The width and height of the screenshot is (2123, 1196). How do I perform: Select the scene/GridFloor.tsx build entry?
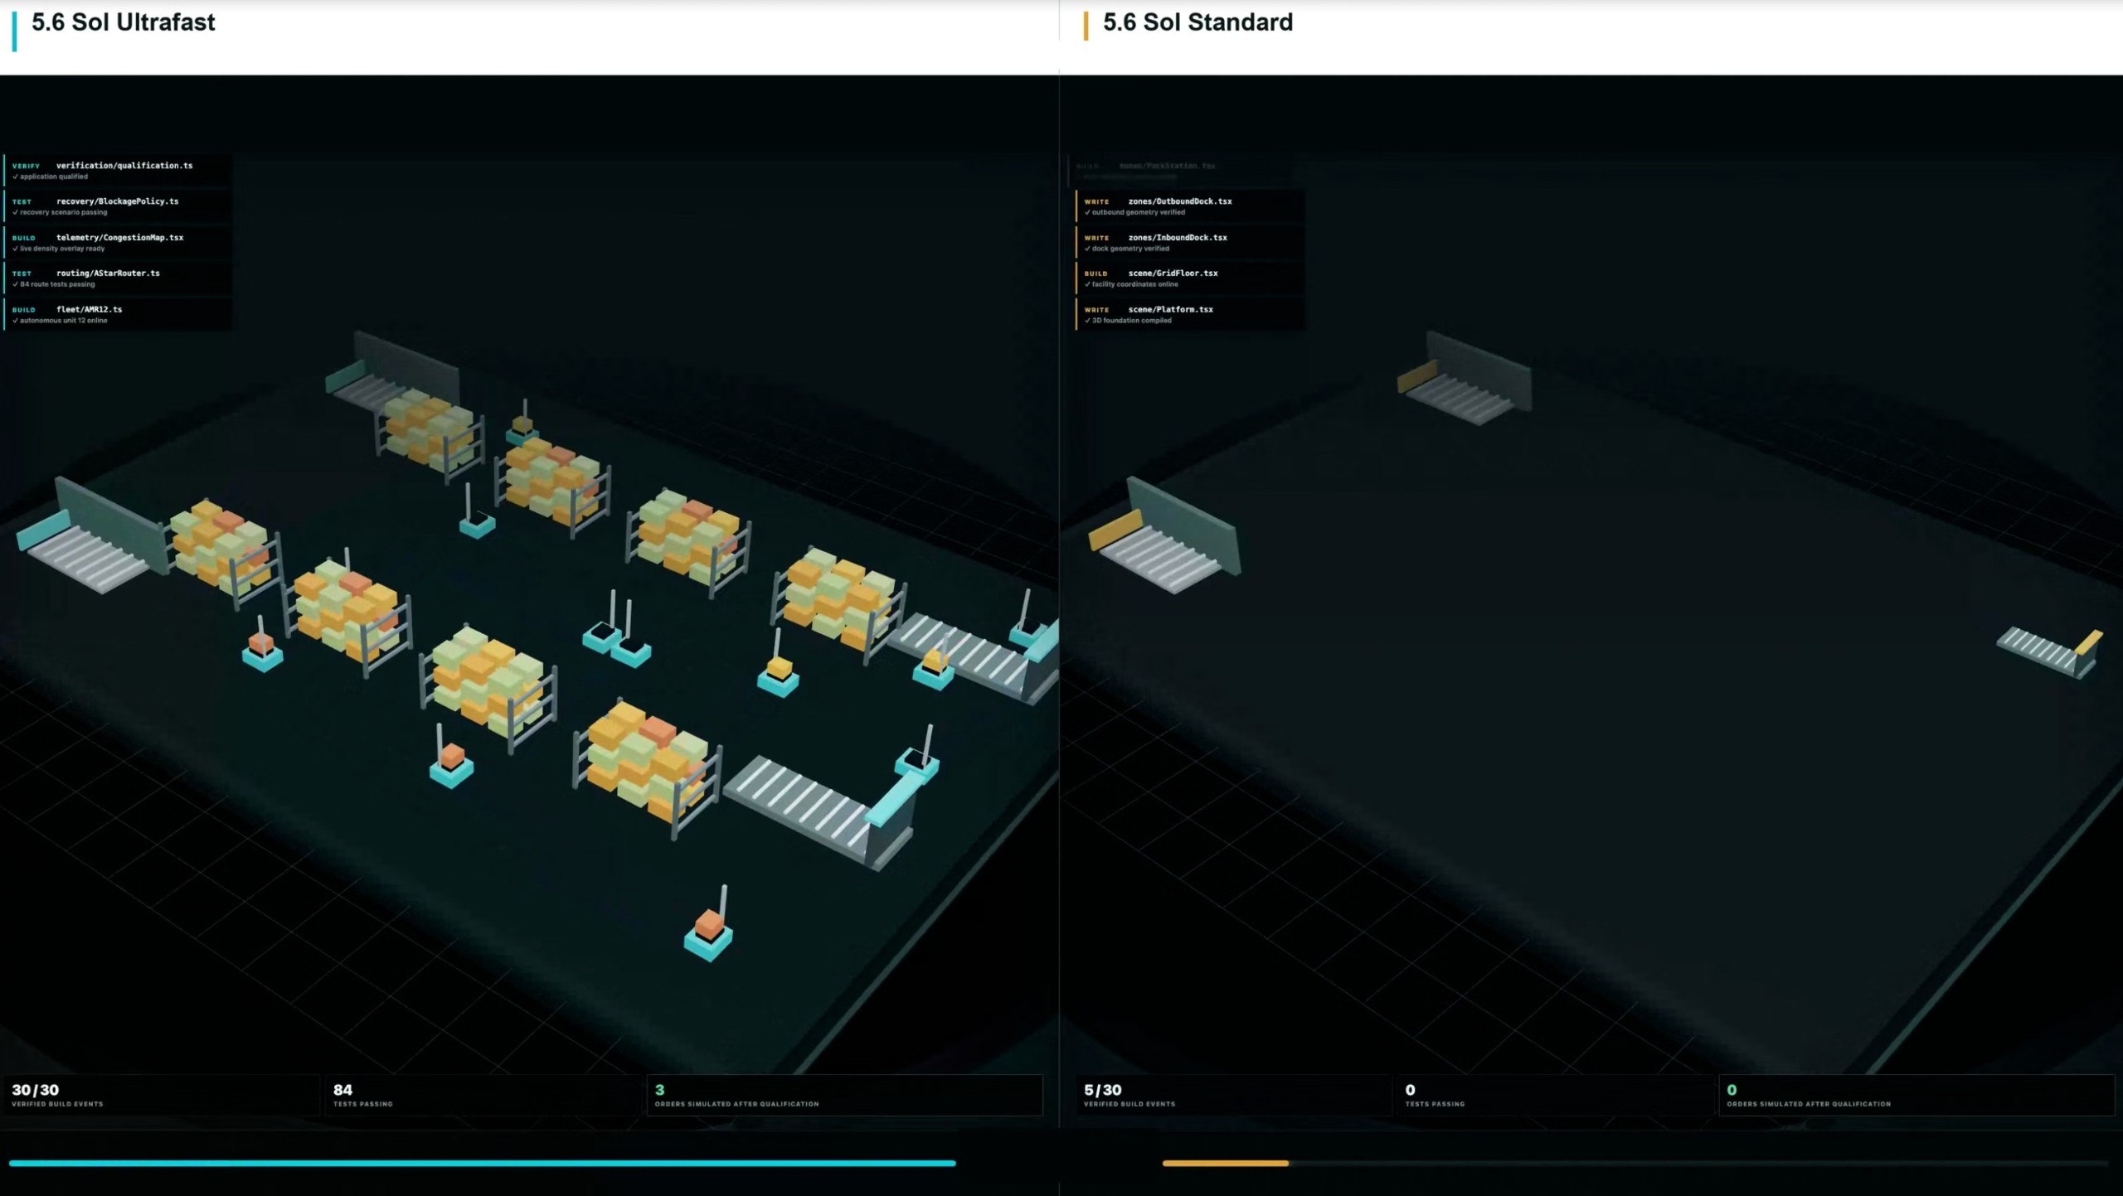pyautogui.click(x=1190, y=278)
